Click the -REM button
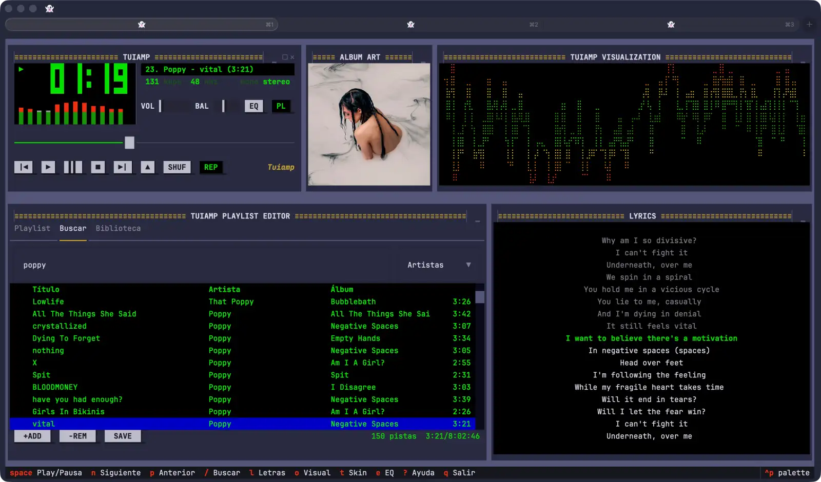Image resolution: width=821 pixels, height=482 pixels. pyautogui.click(x=77, y=436)
